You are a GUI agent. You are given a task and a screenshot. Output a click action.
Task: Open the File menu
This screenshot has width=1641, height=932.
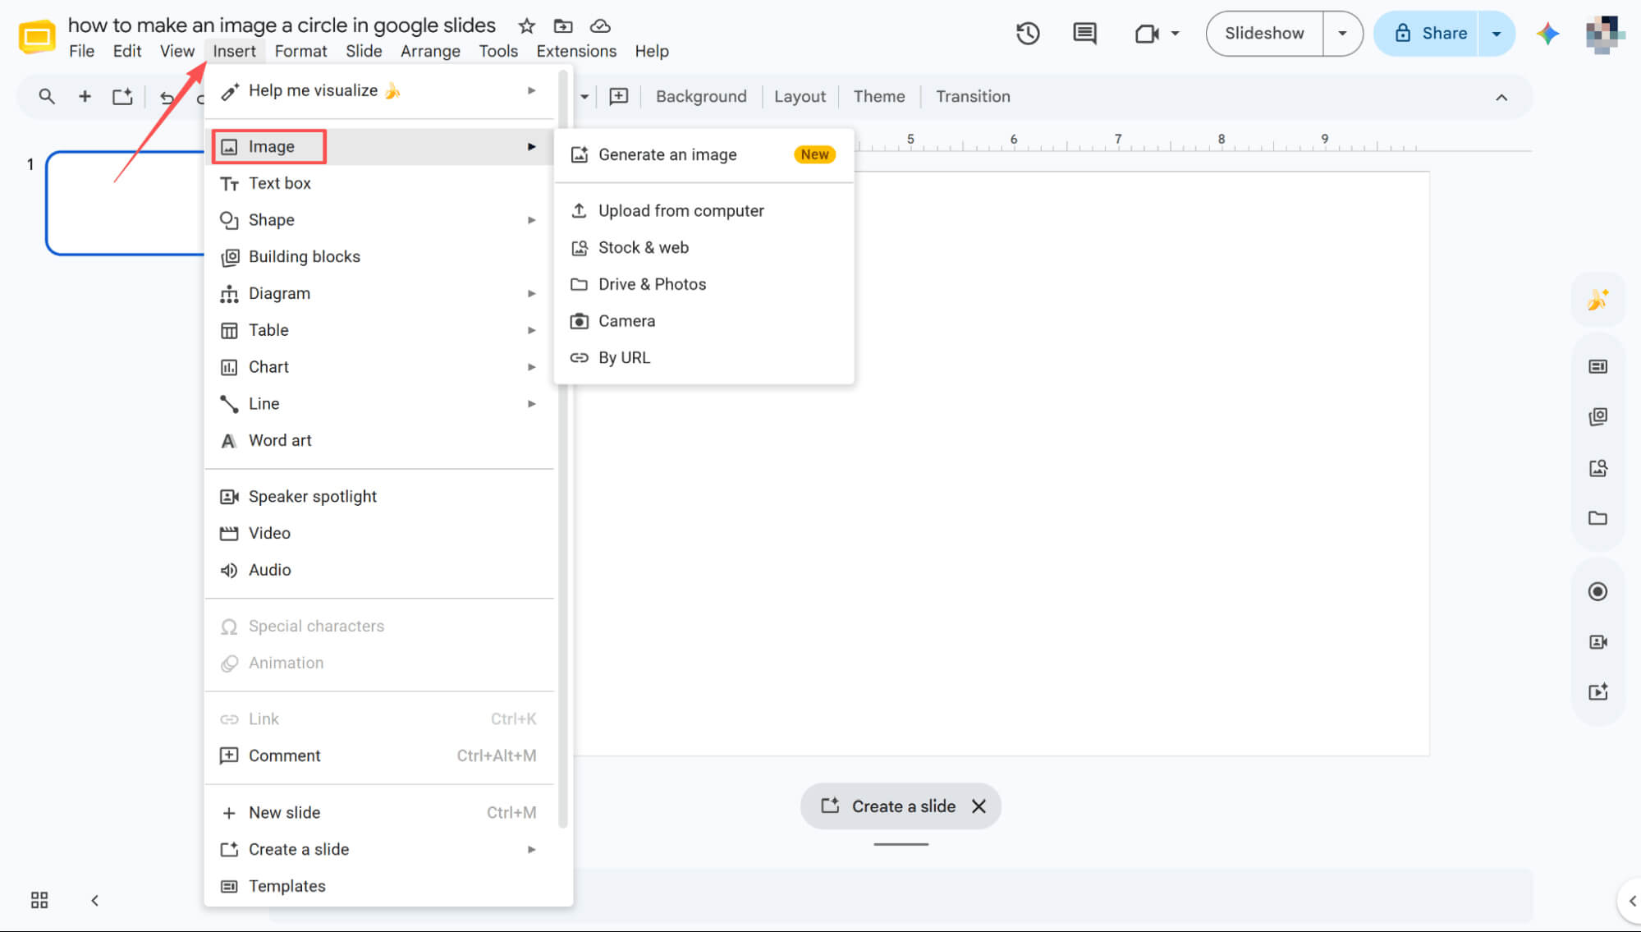(81, 51)
